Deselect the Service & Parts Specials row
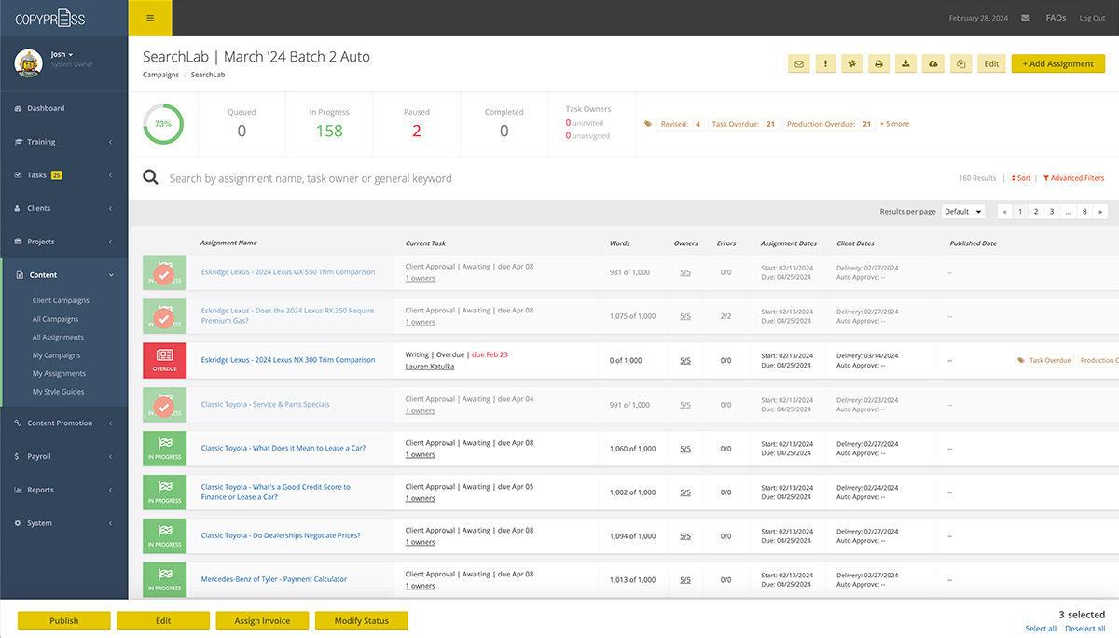 [x=164, y=405]
